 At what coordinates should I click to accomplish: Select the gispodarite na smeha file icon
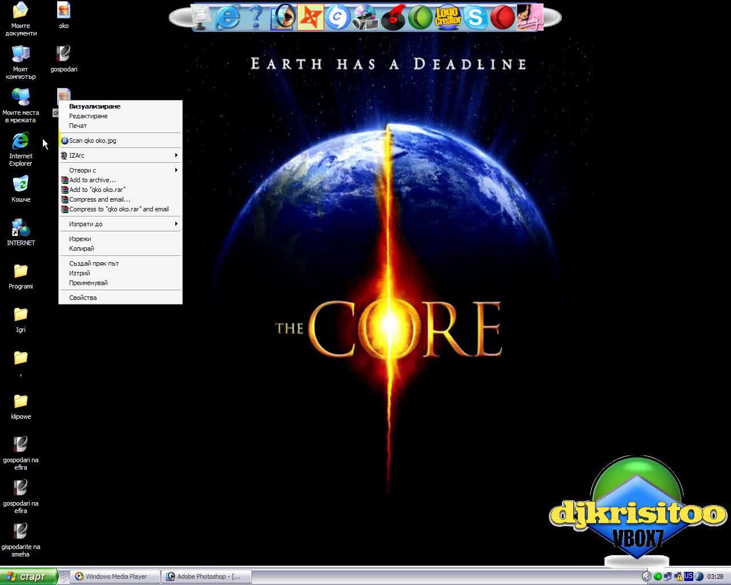click(21, 540)
